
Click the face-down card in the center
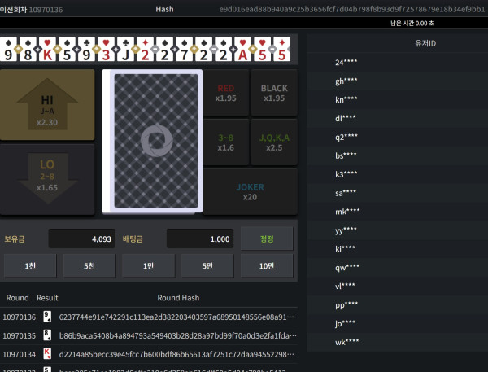coord(153,142)
